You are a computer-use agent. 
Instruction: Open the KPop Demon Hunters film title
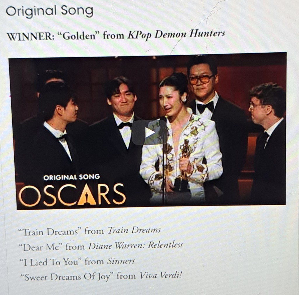176,34
